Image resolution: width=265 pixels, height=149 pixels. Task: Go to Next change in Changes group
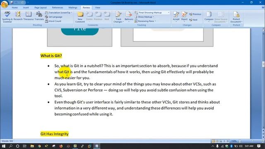[x=193, y=20]
